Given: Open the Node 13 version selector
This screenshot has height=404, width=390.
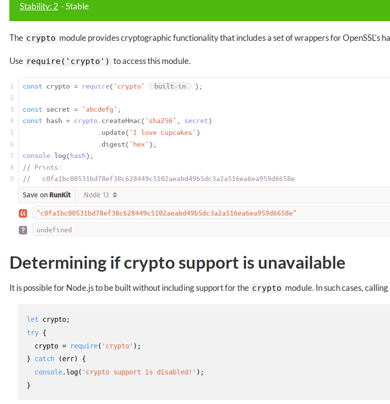Looking at the screenshot, I should 101,195.
